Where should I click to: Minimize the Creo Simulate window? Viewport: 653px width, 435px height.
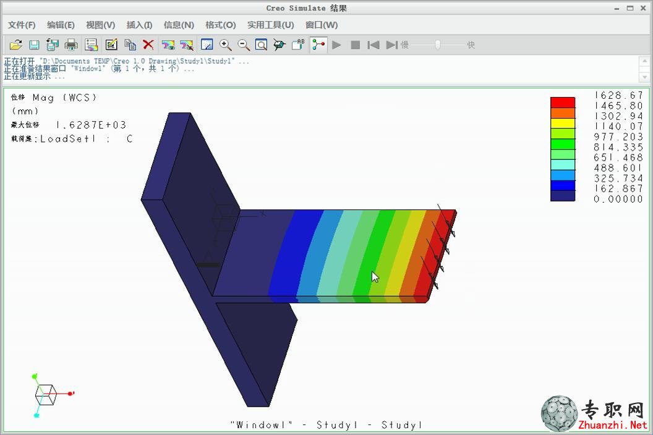tap(617, 8)
